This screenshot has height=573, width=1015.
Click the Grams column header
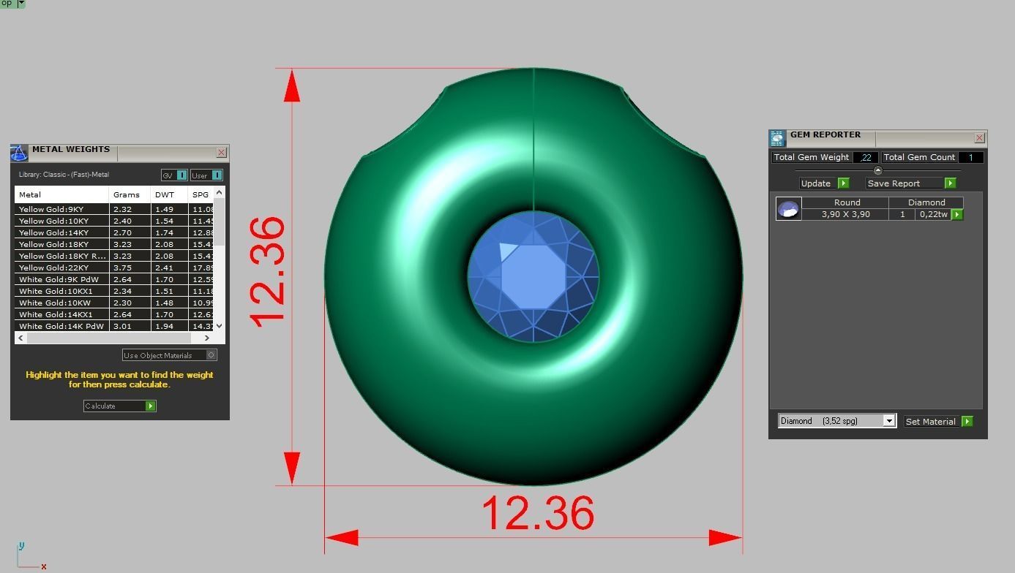coord(130,195)
